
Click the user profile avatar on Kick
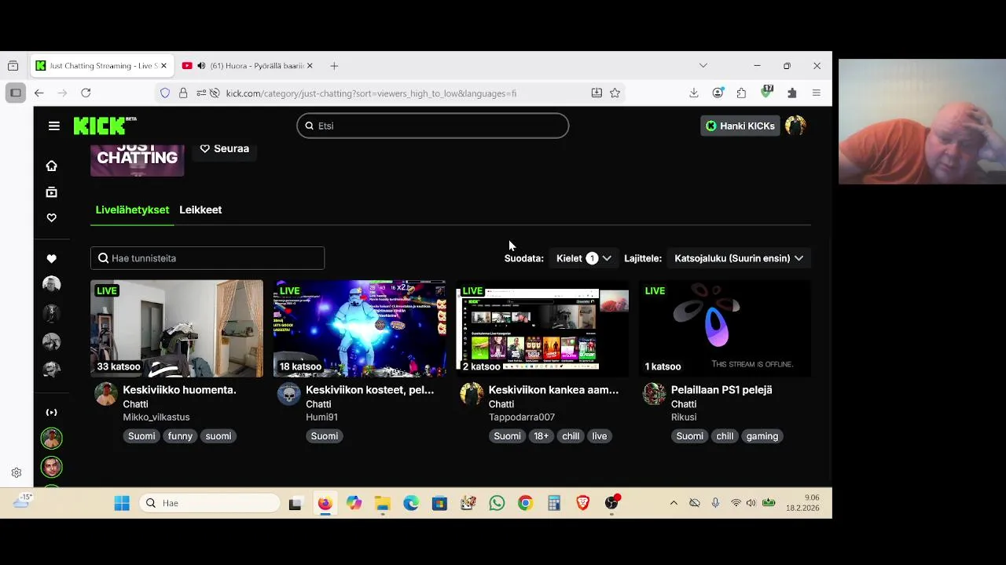click(795, 126)
